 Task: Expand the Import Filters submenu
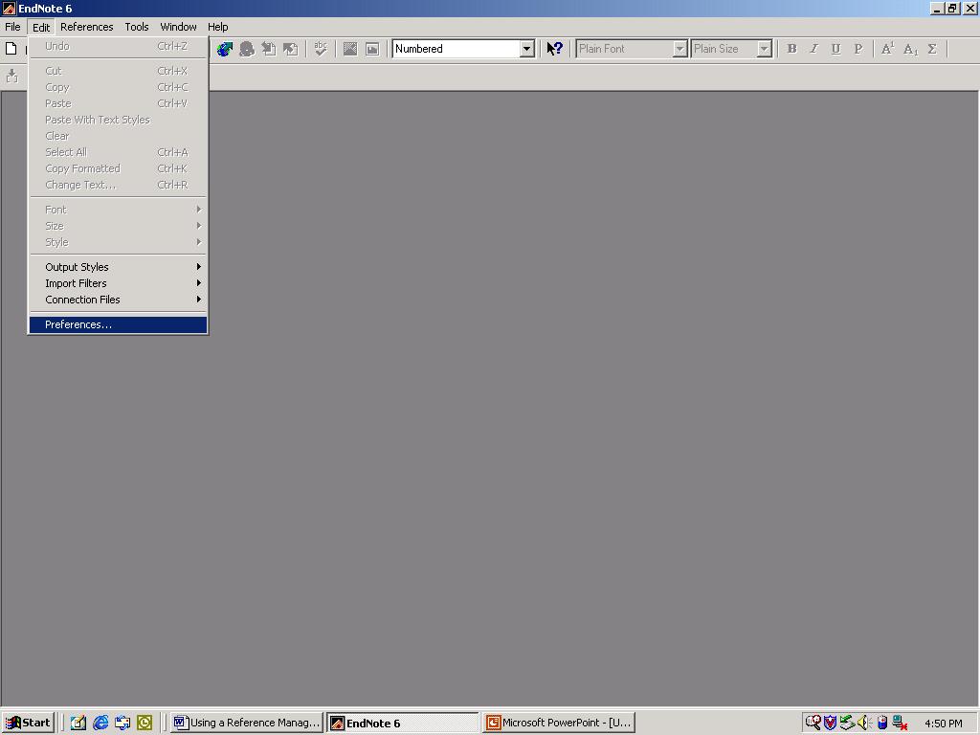point(118,283)
